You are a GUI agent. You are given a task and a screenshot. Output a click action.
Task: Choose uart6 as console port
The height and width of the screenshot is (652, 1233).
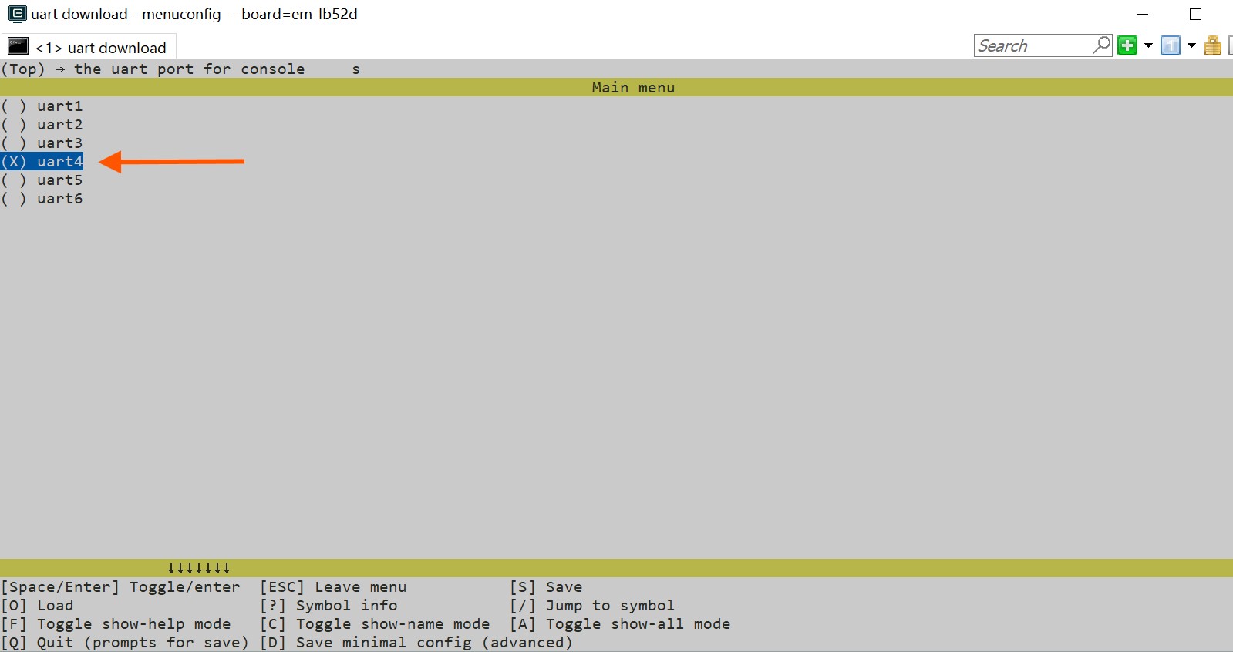pos(43,199)
